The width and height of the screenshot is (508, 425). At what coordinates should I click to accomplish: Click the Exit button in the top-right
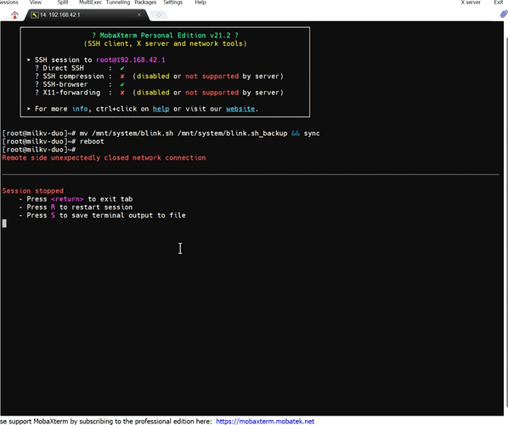click(499, 3)
